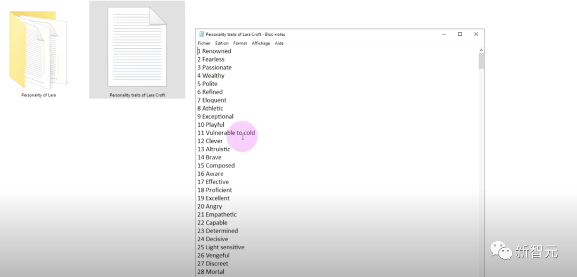The width and height of the screenshot is (577, 277).
Task: Click the Notepad icon in the title bar
Action: click(201, 34)
